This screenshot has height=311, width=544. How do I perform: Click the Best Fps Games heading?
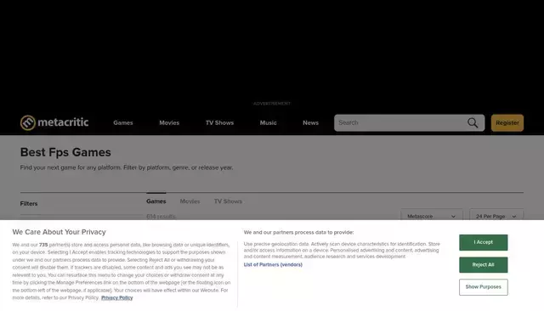click(x=65, y=152)
